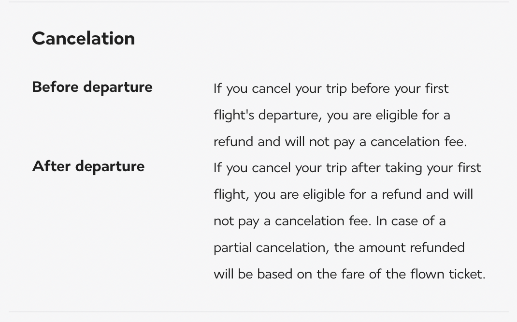Image resolution: width=517 pixels, height=322 pixels.
Task: Click the line starting 'If you cancel your trip after'
Action: point(347,168)
